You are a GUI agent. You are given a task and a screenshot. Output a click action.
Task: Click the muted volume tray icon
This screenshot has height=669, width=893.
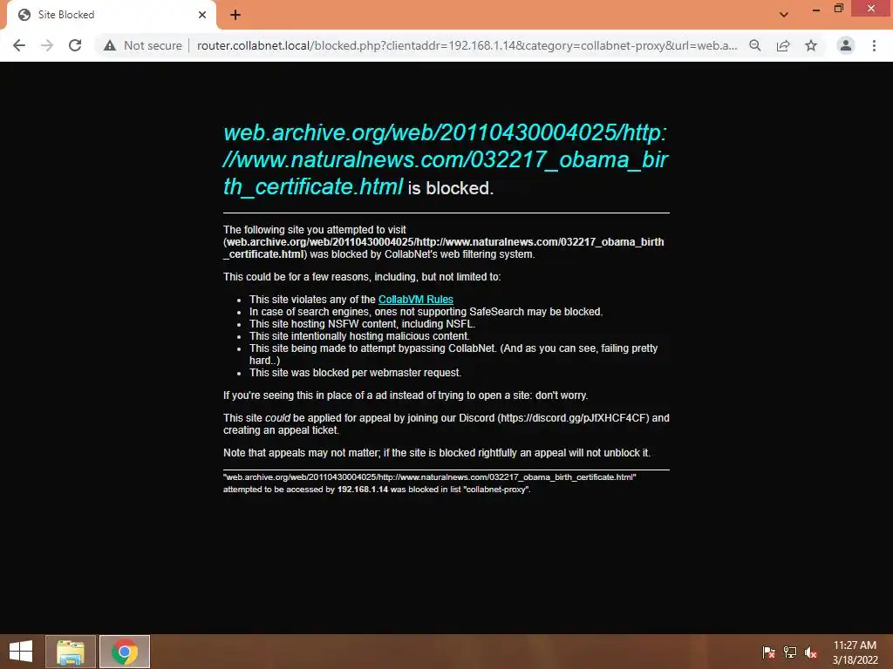click(811, 652)
